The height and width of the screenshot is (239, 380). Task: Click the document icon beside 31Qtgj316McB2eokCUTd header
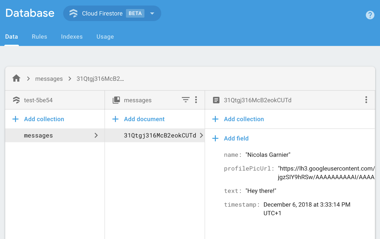(216, 100)
